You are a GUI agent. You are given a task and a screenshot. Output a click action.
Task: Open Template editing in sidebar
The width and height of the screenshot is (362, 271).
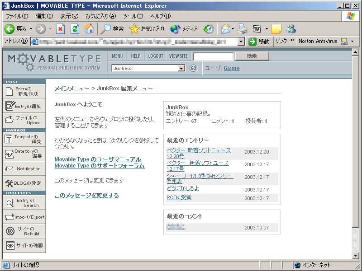point(24,139)
